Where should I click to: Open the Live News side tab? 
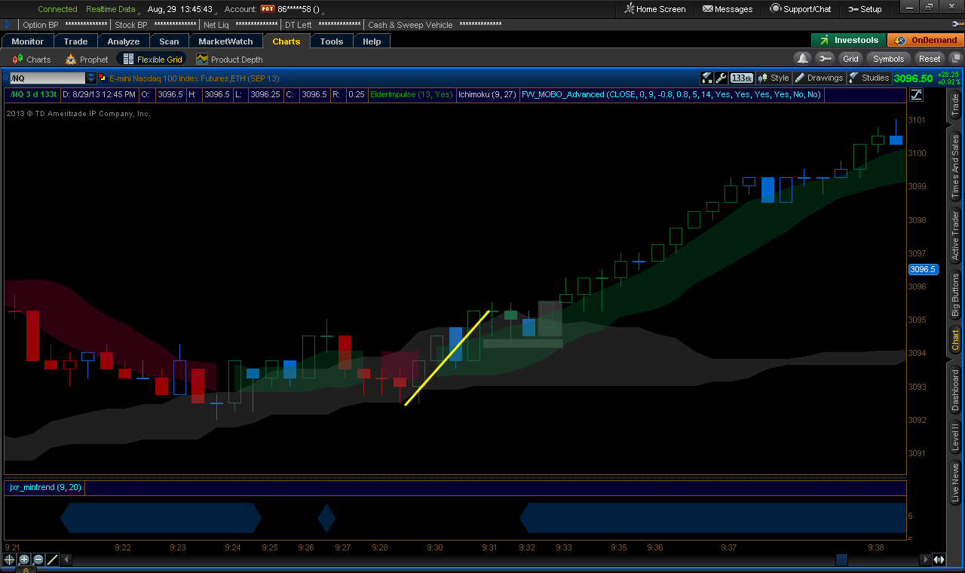tap(955, 483)
